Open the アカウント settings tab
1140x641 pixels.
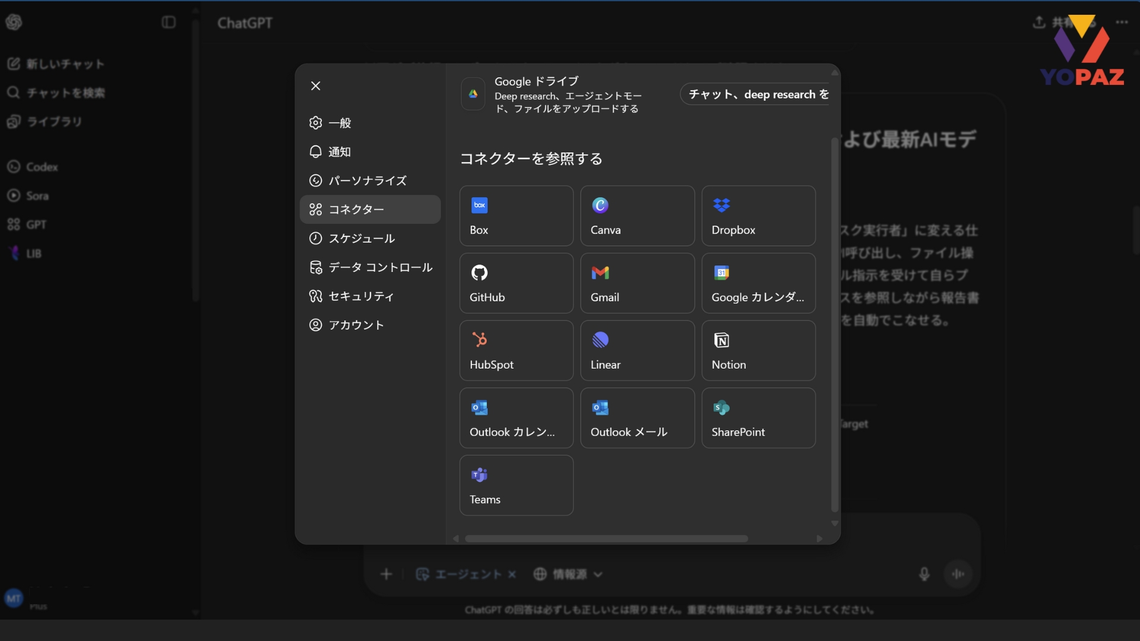point(370,325)
